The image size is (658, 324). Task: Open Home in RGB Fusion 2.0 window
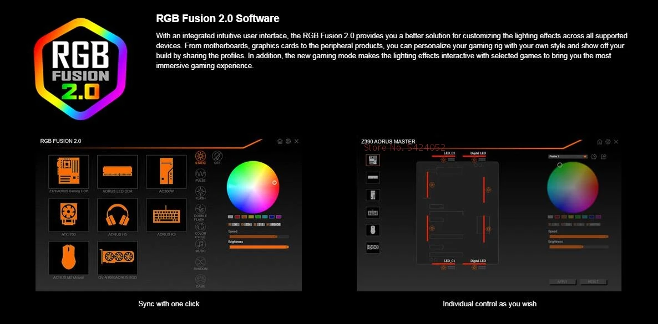(280, 141)
